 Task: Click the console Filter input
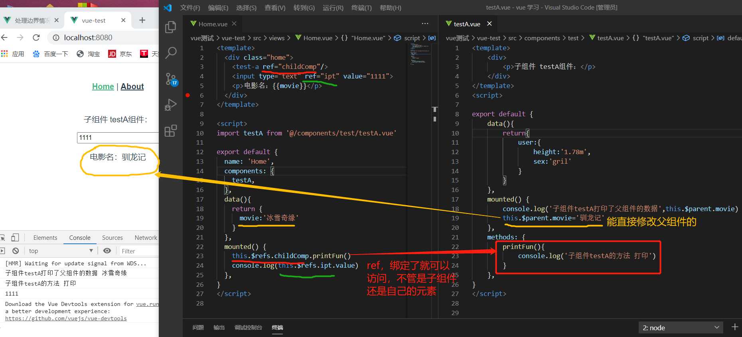pyautogui.click(x=139, y=251)
